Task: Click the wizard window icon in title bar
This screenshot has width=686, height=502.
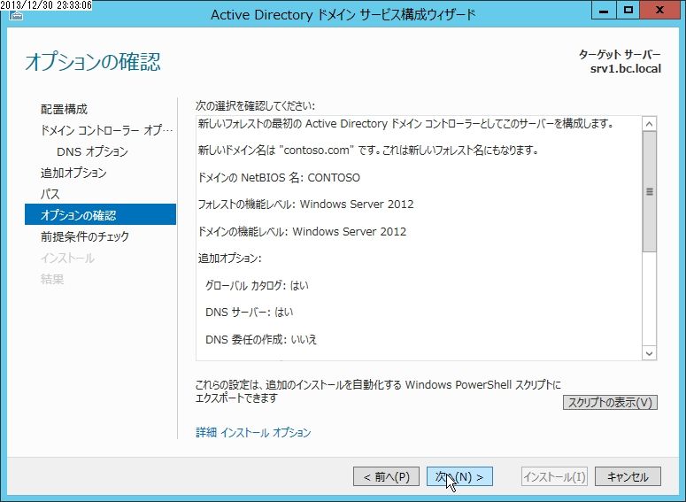Action: [16, 16]
